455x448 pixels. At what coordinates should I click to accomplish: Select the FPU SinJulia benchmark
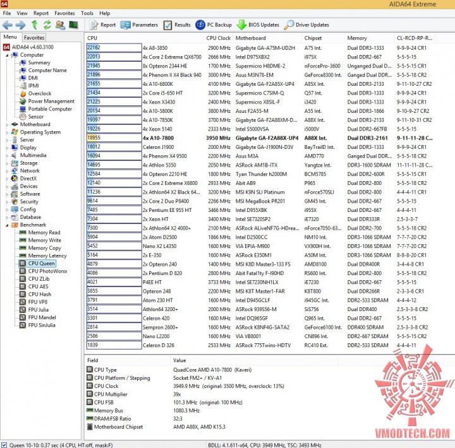coord(42,325)
